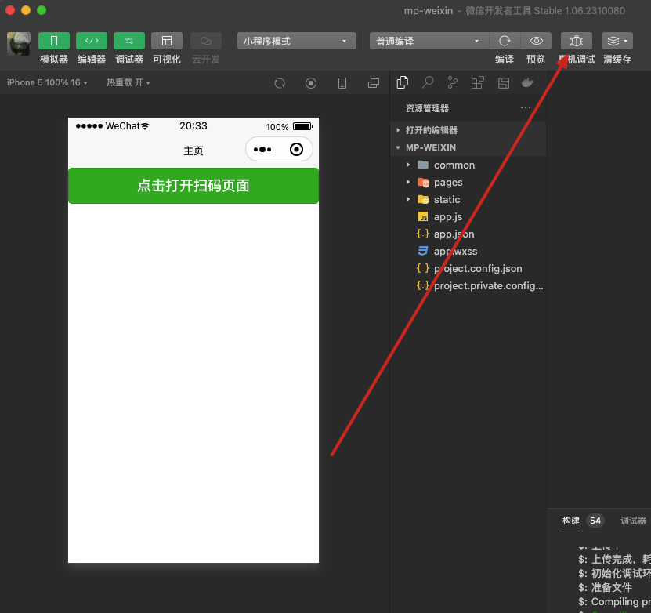The height and width of the screenshot is (613, 651).
Task: Open the editor layout panel icon
Action: coord(504,82)
